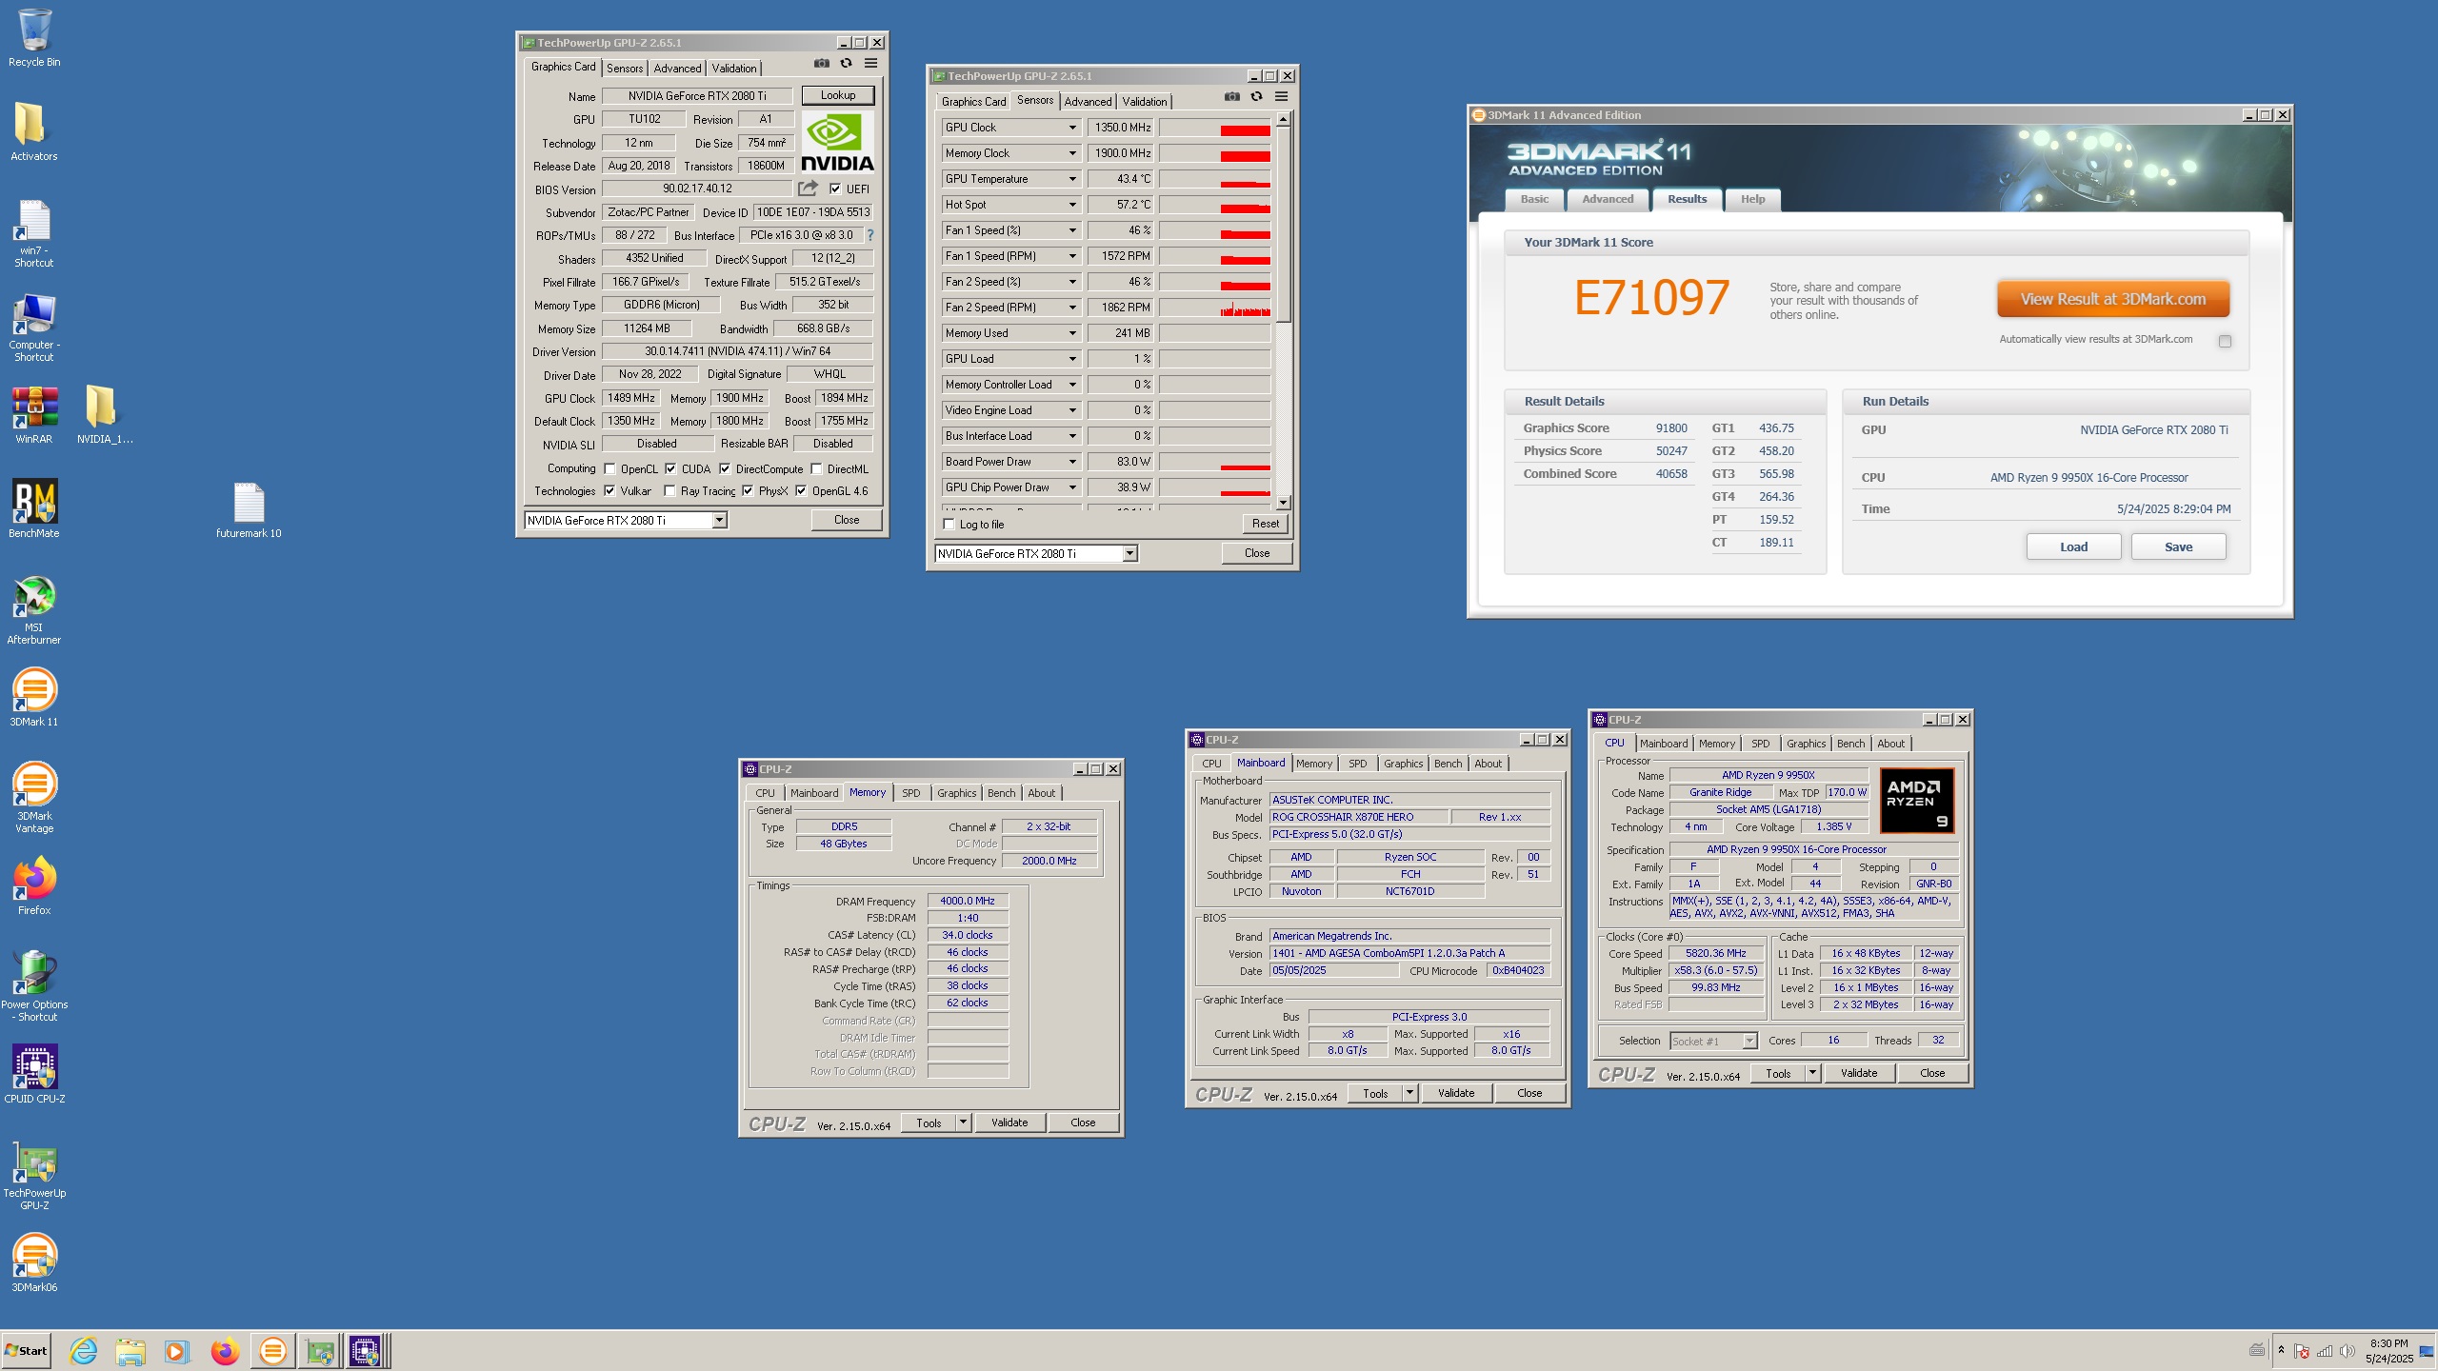Open the Socket #1 Selection dropdown in CPU-Z
The height and width of the screenshot is (1371, 2438).
tap(1749, 1041)
